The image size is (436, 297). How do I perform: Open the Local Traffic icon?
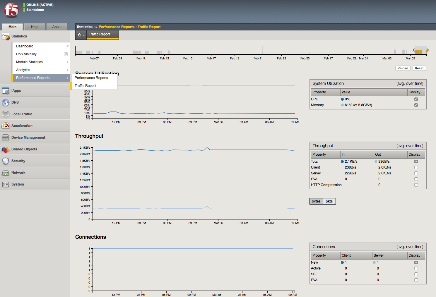pyautogui.click(x=6, y=114)
